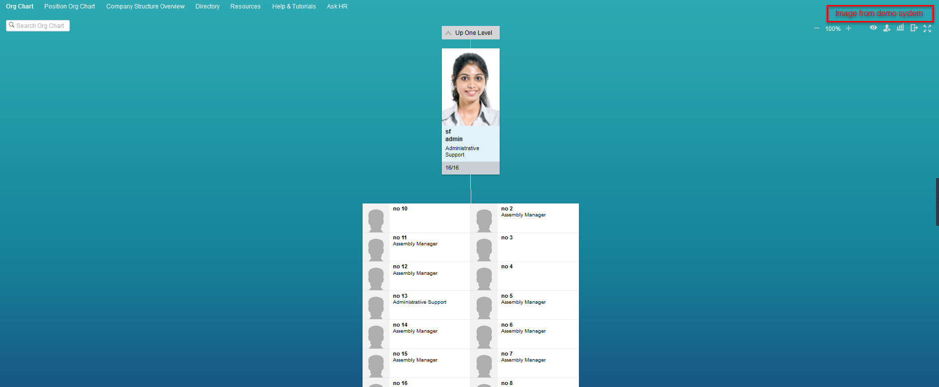This screenshot has width=939, height=387.
Task: Open the Ask HR tab
Action: tap(337, 6)
